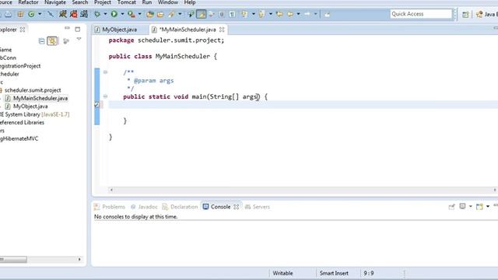Open the Run menu
Viewport: 498px width, 280px height.
pos(147,2)
